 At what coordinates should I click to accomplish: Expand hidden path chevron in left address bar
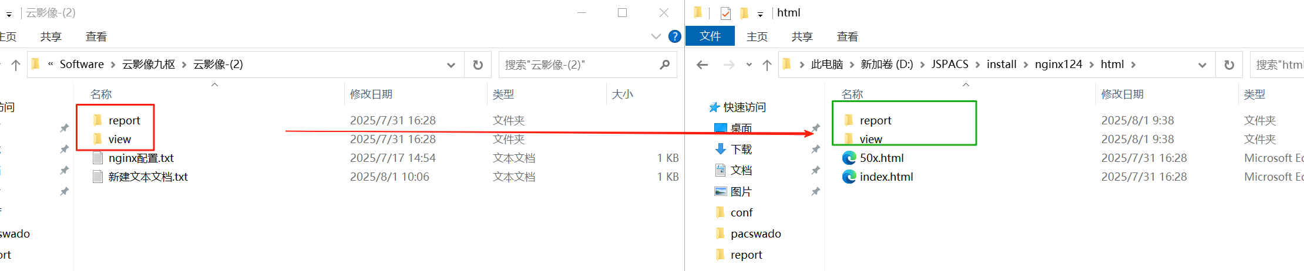51,64
